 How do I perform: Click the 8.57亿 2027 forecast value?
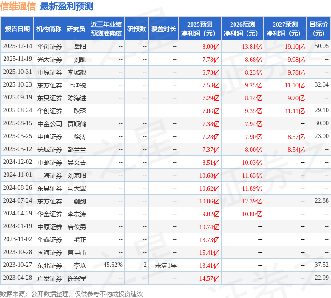(296, 137)
